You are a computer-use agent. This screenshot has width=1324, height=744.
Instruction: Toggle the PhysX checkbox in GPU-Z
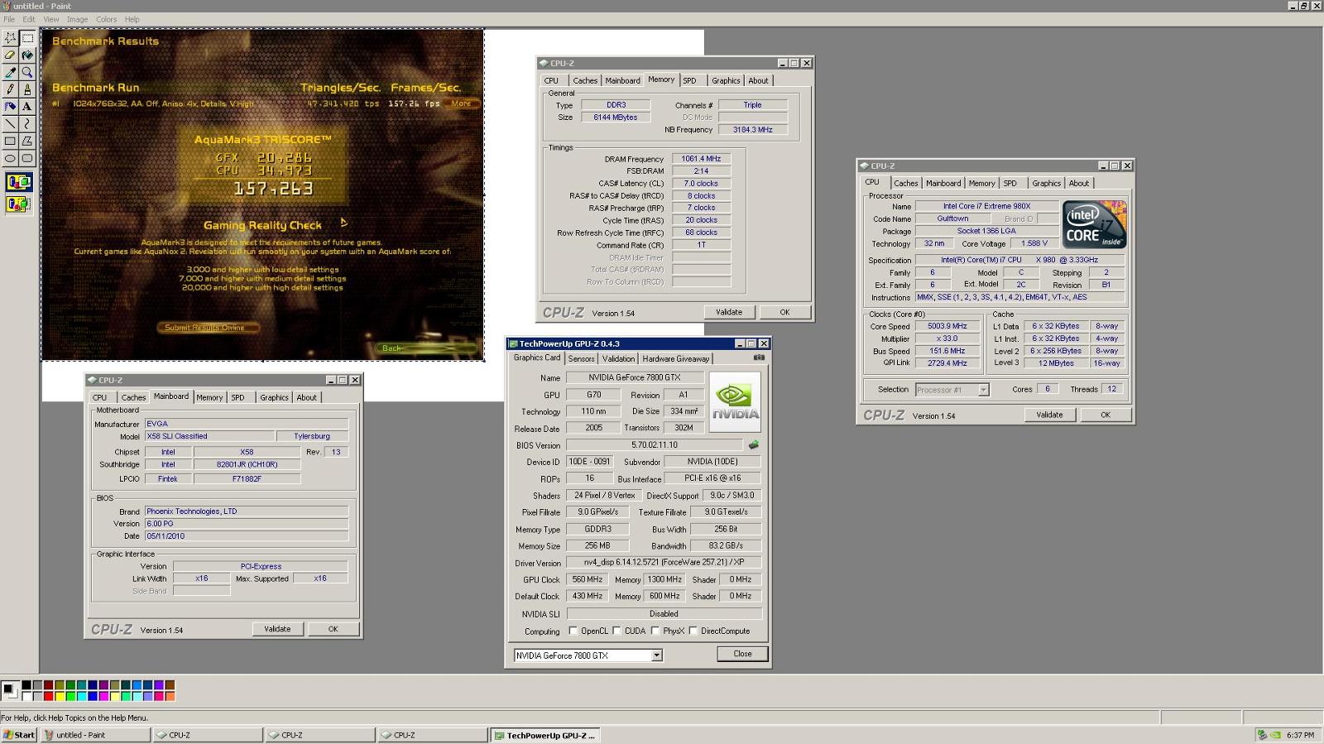pos(655,631)
